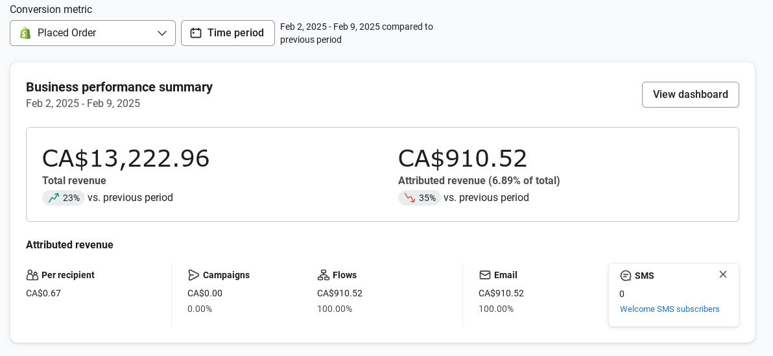Image resolution: width=773 pixels, height=356 pixels.
Task: Click the Campaigns paper plane icon
Action: click(193, 275)
